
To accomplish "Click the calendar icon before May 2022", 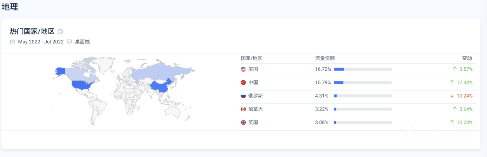I will [13, 42].
